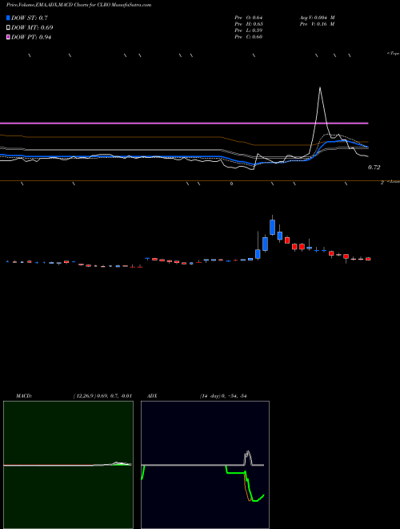Click the 'Pre O: 0.64' value
This screenshot has width=400, height=529.
pos(249,18)
